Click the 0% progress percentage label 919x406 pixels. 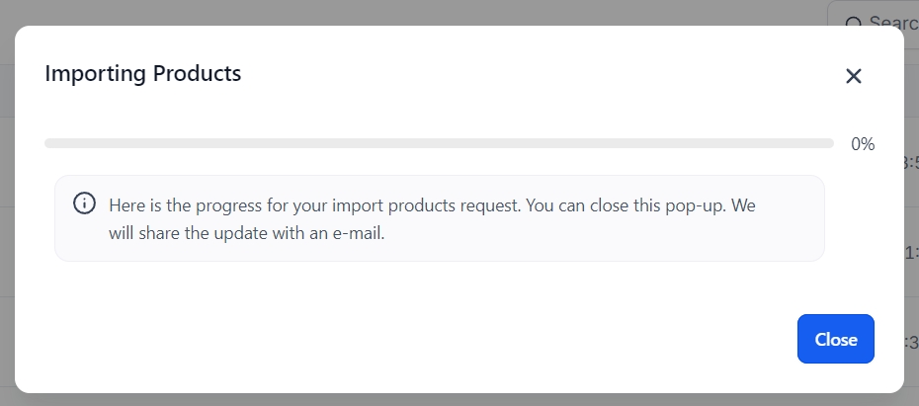point(863,144)
